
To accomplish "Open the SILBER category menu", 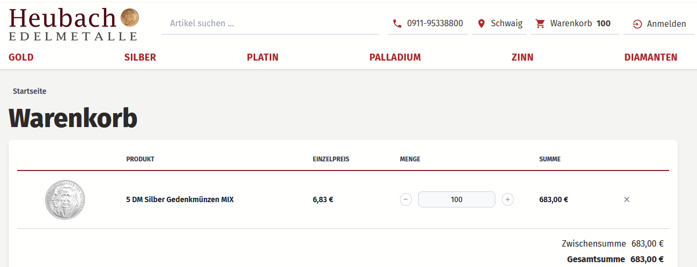I will [x=140, y=57].
